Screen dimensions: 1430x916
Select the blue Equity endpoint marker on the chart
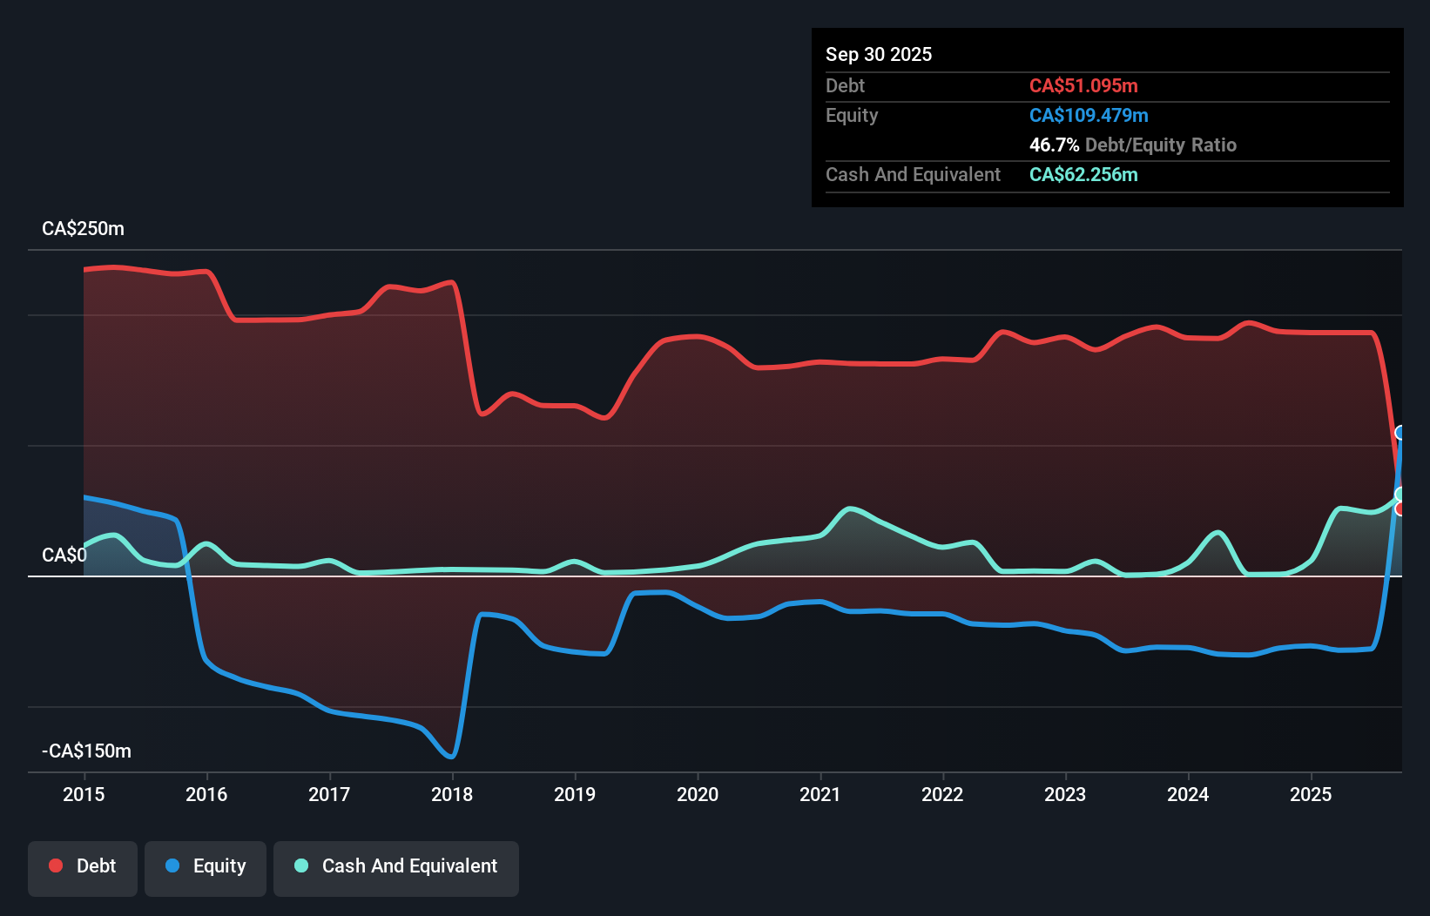1400,433
